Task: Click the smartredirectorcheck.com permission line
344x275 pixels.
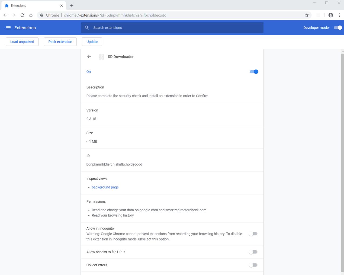Action: coord(149,210)
